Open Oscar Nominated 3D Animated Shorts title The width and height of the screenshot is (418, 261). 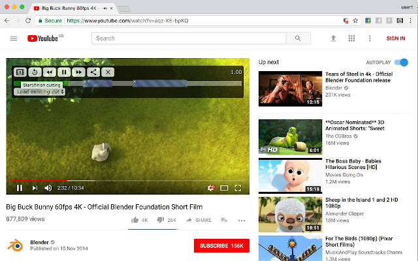tap(355, 125)
